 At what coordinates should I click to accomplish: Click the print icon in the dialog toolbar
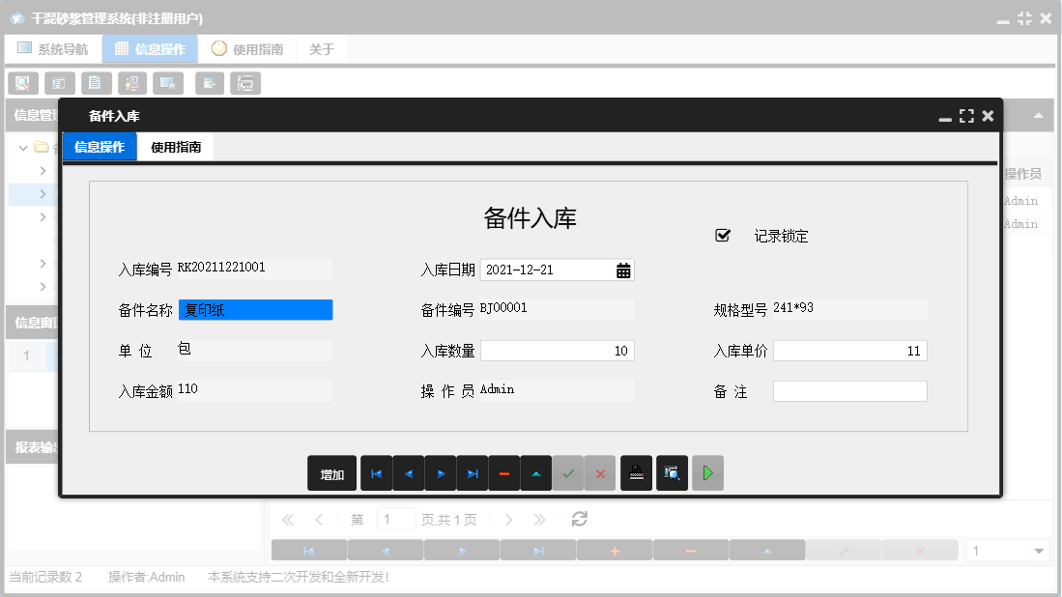(636, 473)
